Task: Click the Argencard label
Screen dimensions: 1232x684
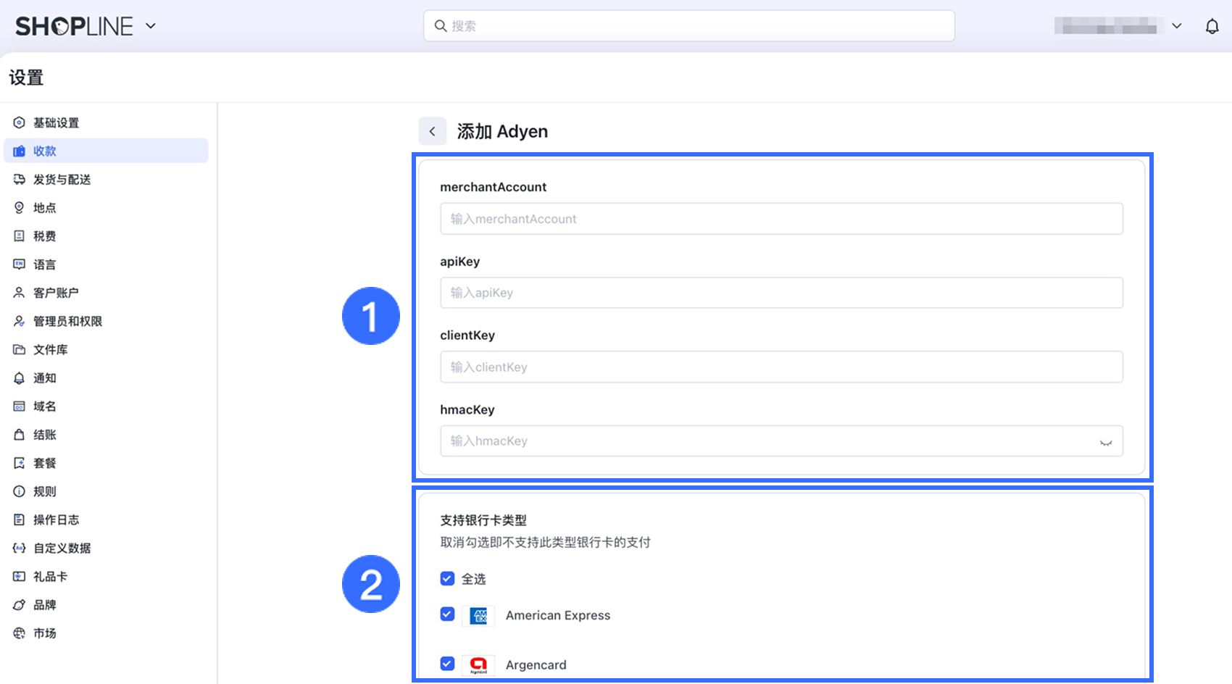Action: click(536, 664)
